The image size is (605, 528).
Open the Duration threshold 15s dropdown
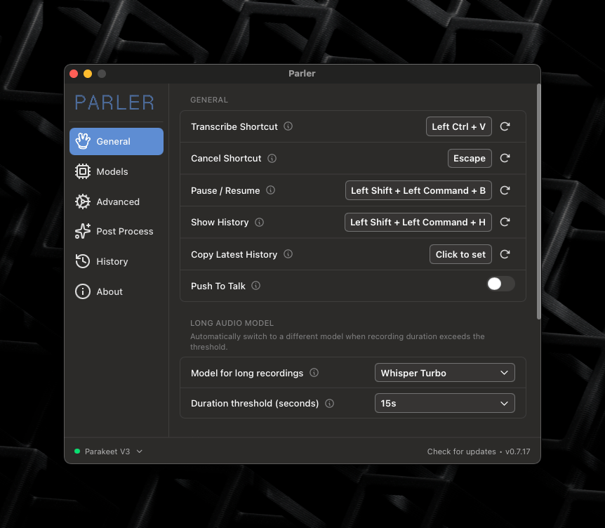(x=444, y=403)
